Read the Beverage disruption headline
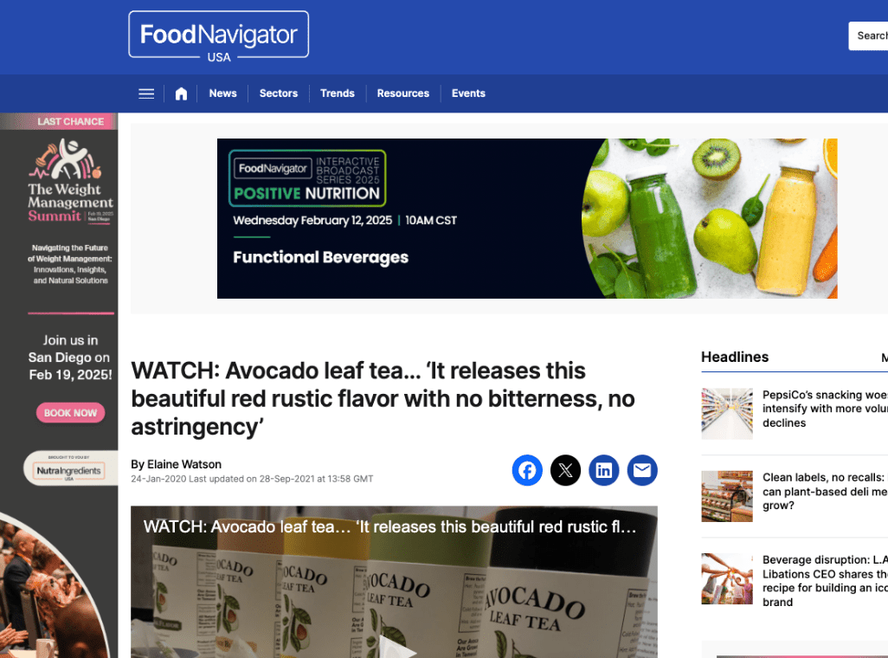This screenshot has width=888, height=658. pyautogui.click(x=824, y=581)
